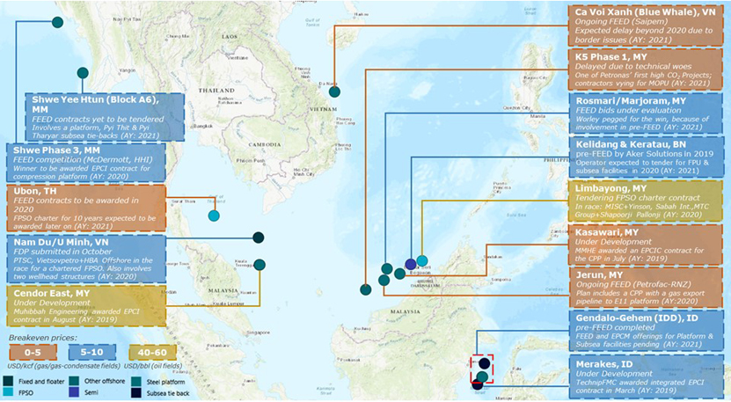This screenshot has height=402, width=731.
Task: Click the 40-60 breakeven price swatch
Action: [x=152, y=352]
